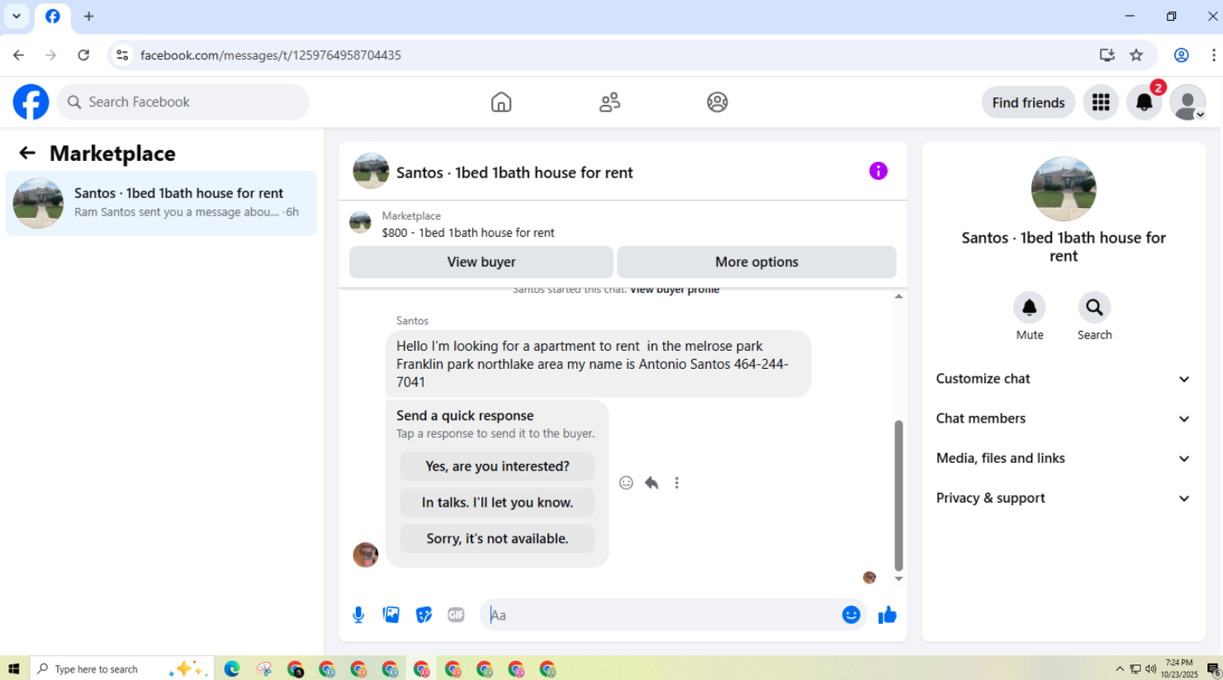Open the Groups icon in top navigation
Screen dimensions: 1223x680
(718, 102)
